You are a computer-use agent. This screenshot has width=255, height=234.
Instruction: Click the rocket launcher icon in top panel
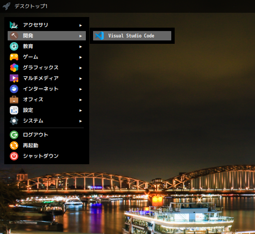pos(6,6)
